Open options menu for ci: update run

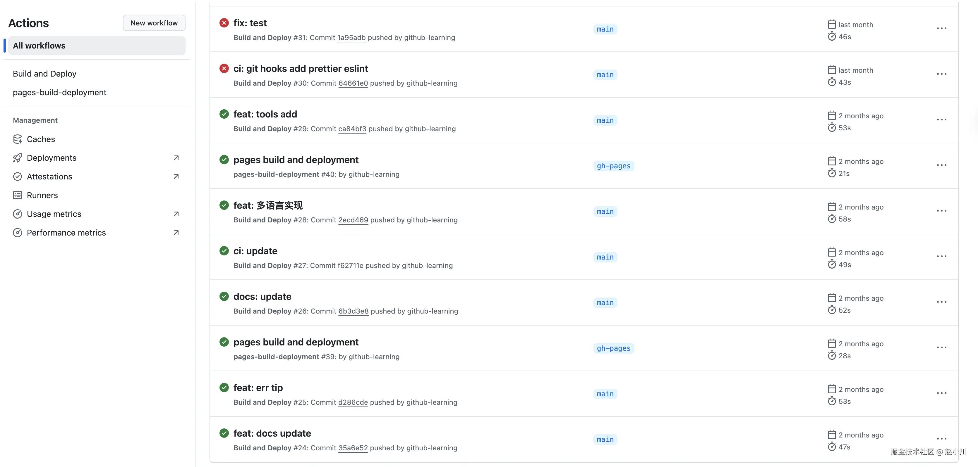tap(941, 257)
